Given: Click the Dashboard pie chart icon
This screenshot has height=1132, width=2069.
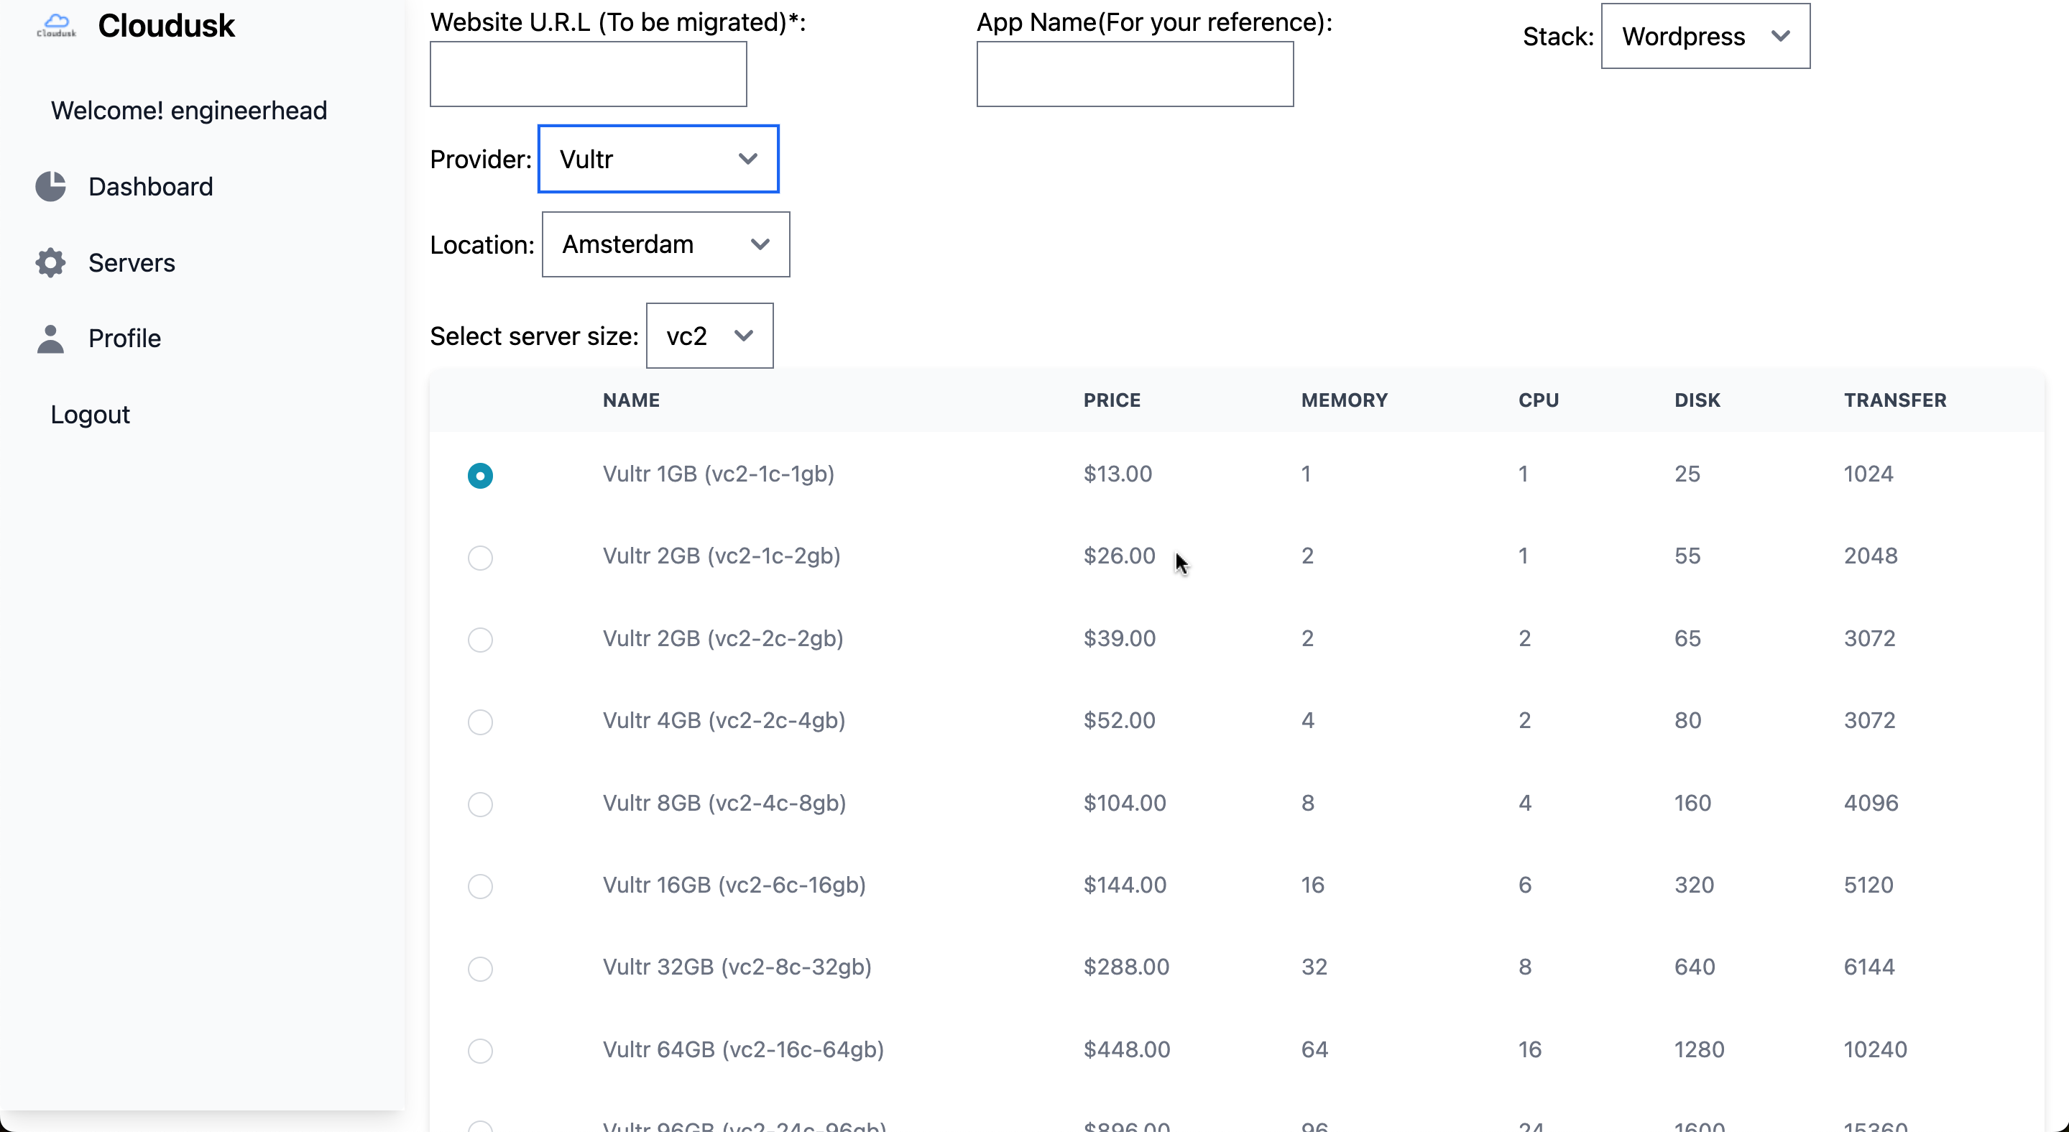Looking at the screenshot, I should point(50,186).
